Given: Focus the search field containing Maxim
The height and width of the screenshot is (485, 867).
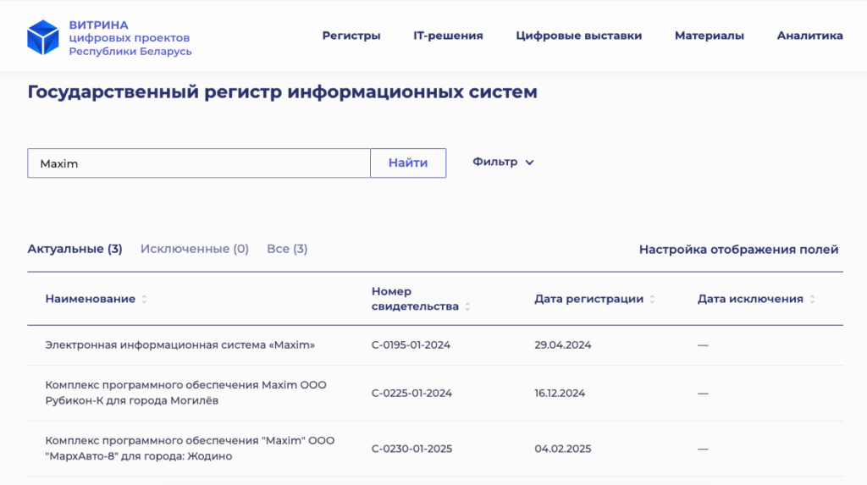Looking at the screenshot, I should (x=199, y=163).
